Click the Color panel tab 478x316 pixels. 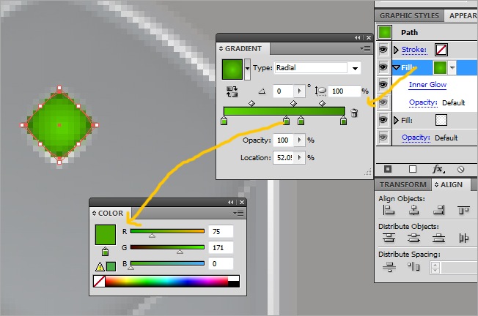coord(111,214)
